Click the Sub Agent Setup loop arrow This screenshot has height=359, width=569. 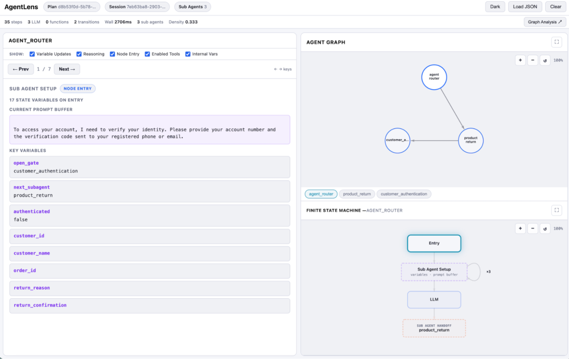(475, 272)
